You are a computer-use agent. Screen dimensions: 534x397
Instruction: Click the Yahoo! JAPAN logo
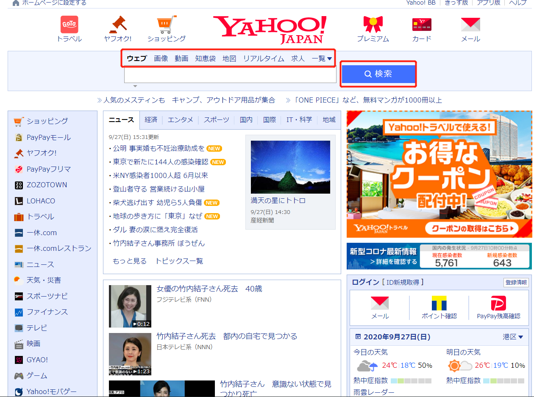(x=270, y=30)
